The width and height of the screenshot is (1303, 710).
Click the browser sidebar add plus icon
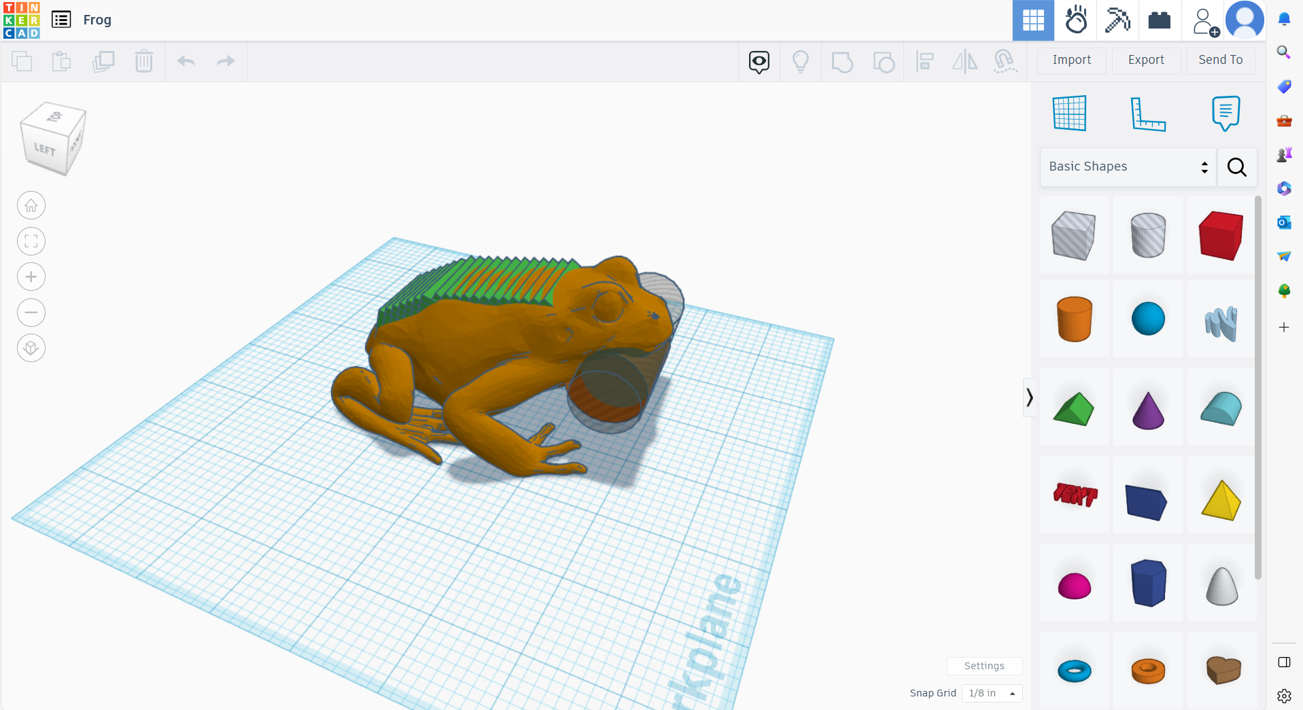click(1284, 327)
